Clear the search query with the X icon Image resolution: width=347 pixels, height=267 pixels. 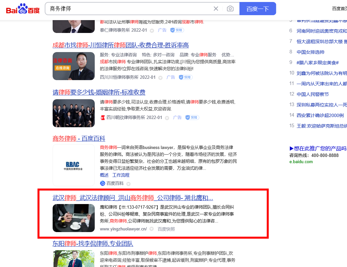[216, 9]
